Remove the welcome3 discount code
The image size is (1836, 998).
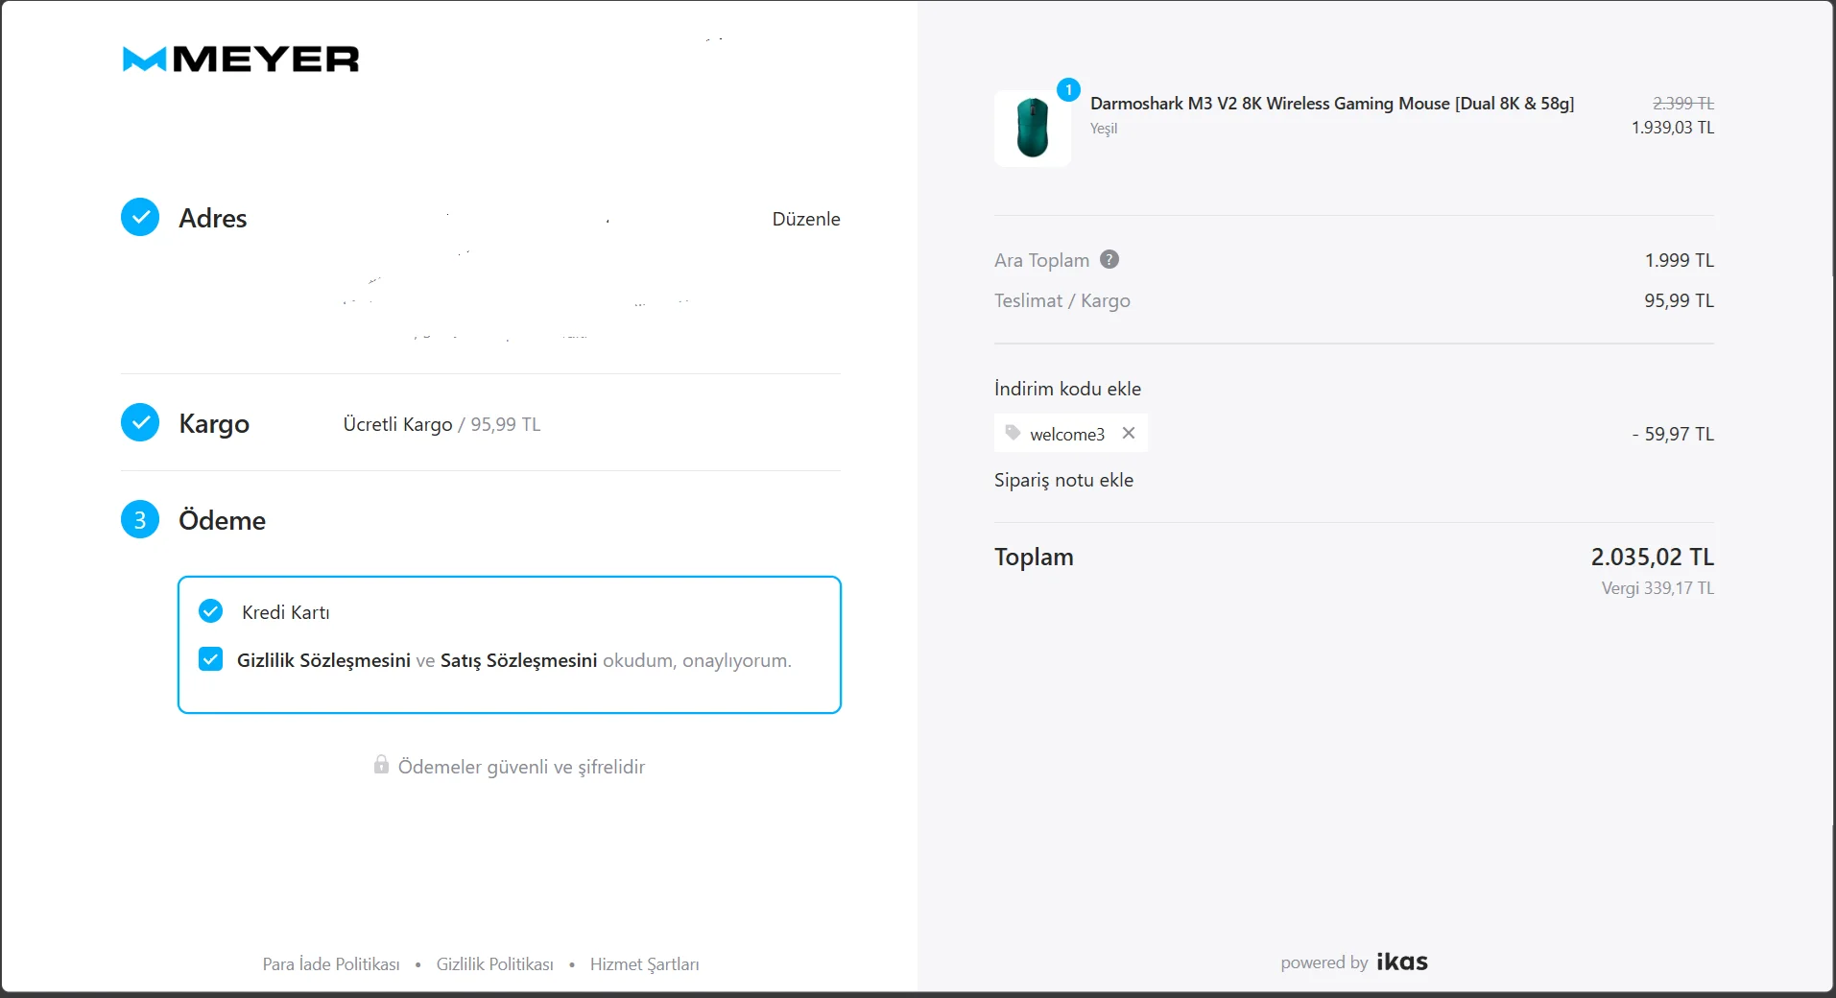(x=1129, y=433)
